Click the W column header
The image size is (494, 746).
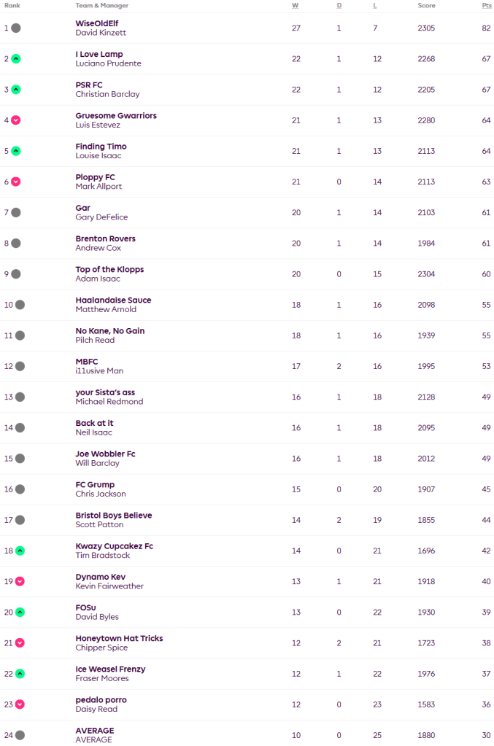coord(296,5)
